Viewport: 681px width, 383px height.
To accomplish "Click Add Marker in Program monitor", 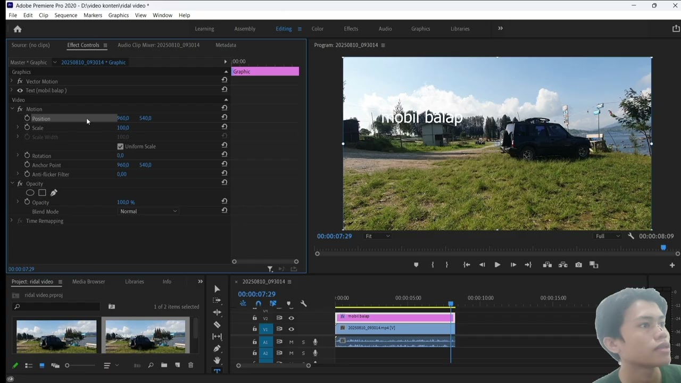I will click(416, 265).
